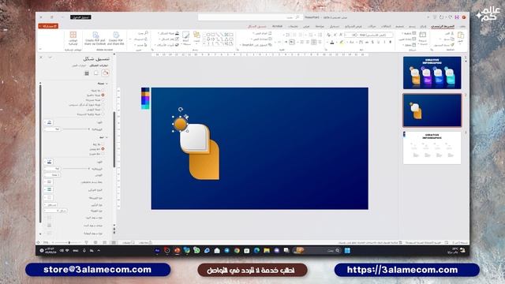Viewport: 505px width, 284px height.
Task: Click the orange Share button
Action: pyautogui.click(x=48, y=26)
